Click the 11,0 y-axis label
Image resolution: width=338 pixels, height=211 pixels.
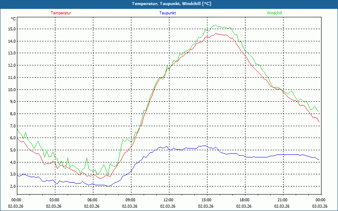[x=12, y=78]
